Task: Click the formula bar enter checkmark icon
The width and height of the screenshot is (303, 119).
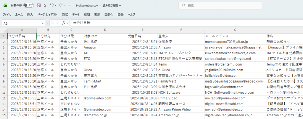Action: pyautogui.click(x=58, y=23)
